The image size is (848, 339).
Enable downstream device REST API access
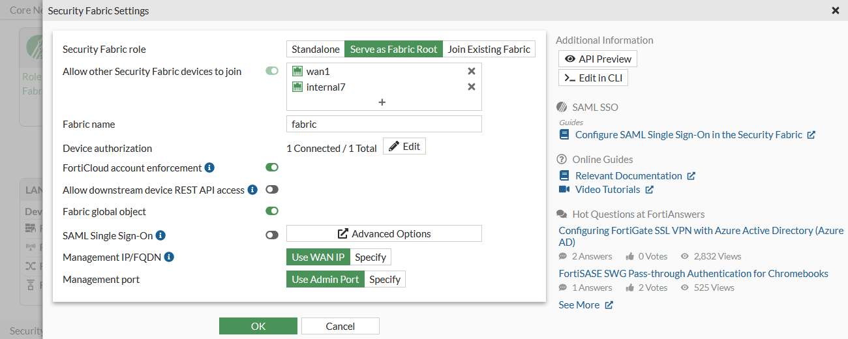point(272,190)
